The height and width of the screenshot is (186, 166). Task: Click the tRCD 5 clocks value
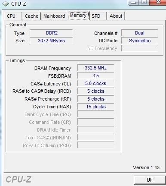tap(96, 91)
